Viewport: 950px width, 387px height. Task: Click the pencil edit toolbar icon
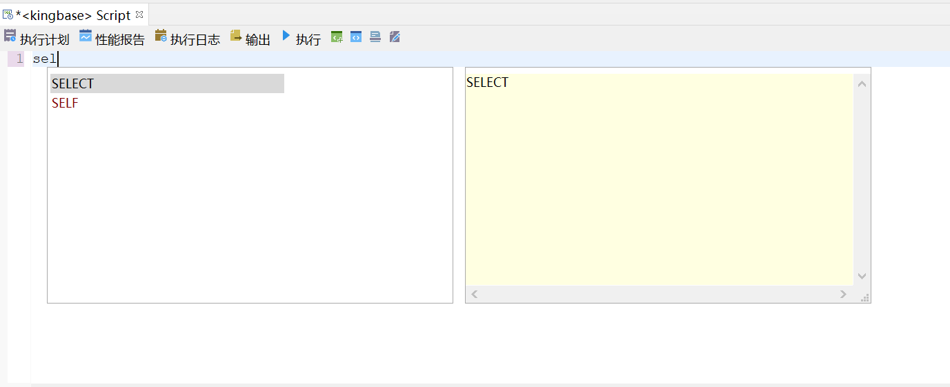click(395, 37)
